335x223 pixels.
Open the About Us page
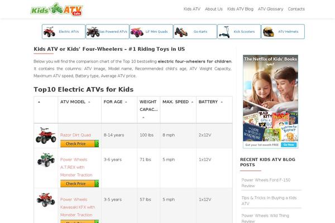pyautogui.click(x=214, y=9)
